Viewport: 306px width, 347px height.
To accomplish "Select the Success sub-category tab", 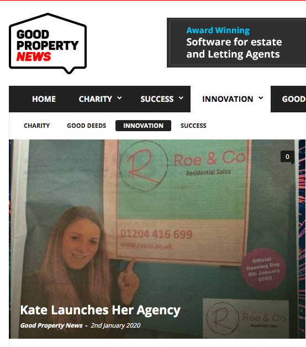I will coord(193,126).
